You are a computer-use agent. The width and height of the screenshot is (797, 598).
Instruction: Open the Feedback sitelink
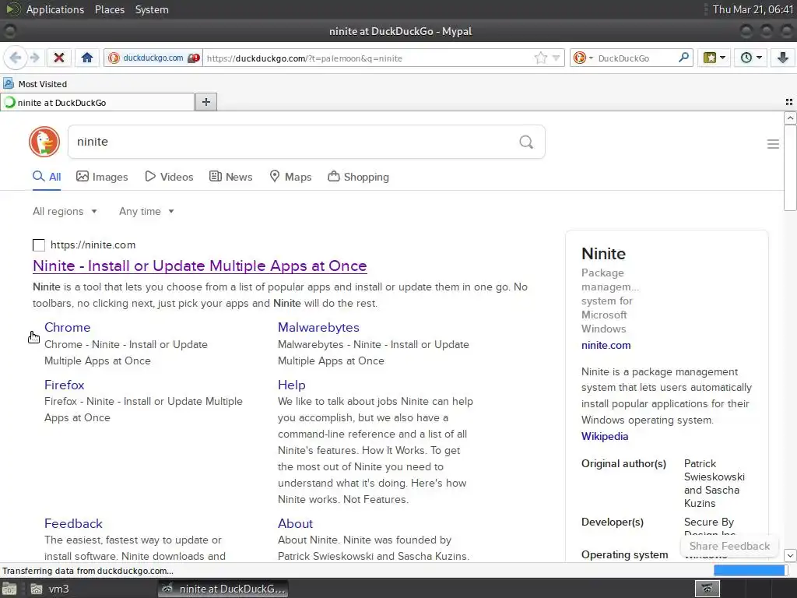click(x=73, y=524)
